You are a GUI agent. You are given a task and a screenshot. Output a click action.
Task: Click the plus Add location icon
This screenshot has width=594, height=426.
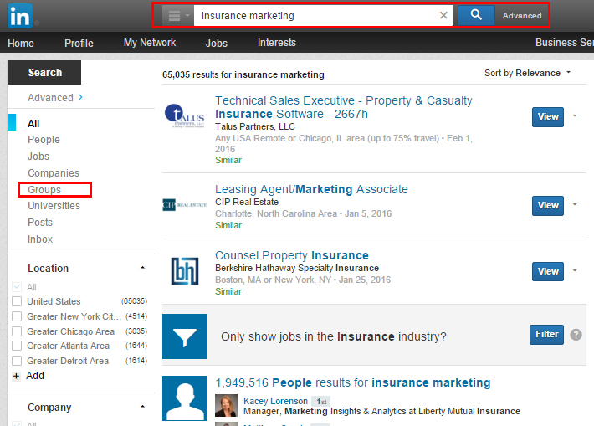click(16, 376)
